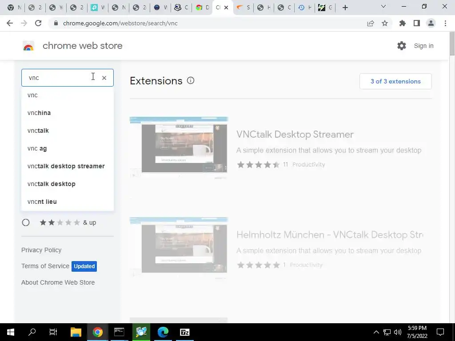Open the Chrome profile avatar menu
The image size is (455, 341).
pyautogui.click(x=431, y=23)
